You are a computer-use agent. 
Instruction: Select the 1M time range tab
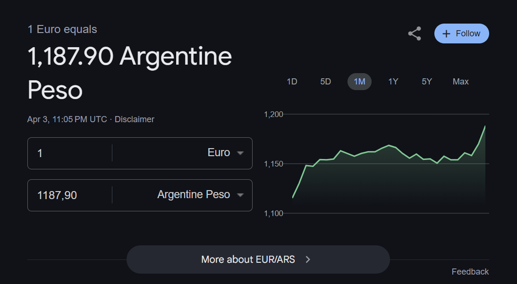coord(359,82)
